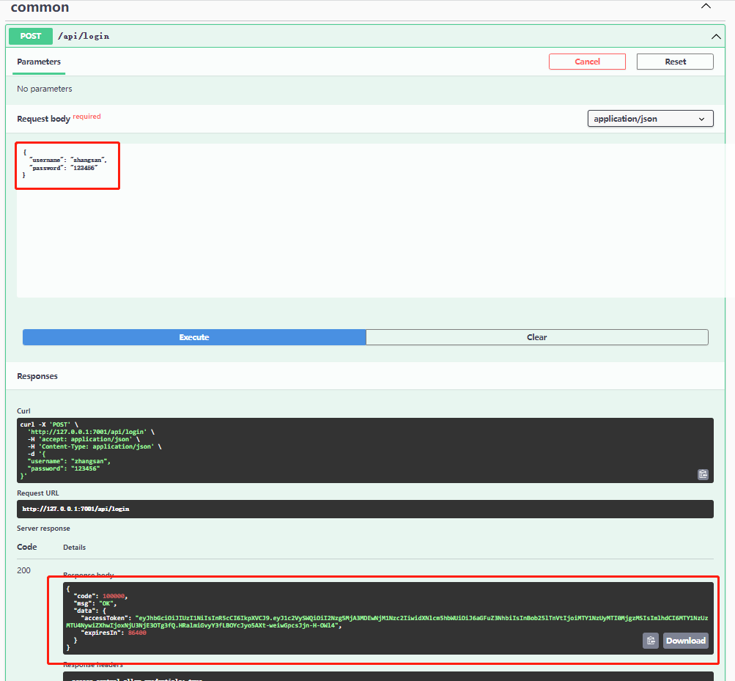Open the Parameters tab
Screen dimensions: 735x681
point(39,62)
